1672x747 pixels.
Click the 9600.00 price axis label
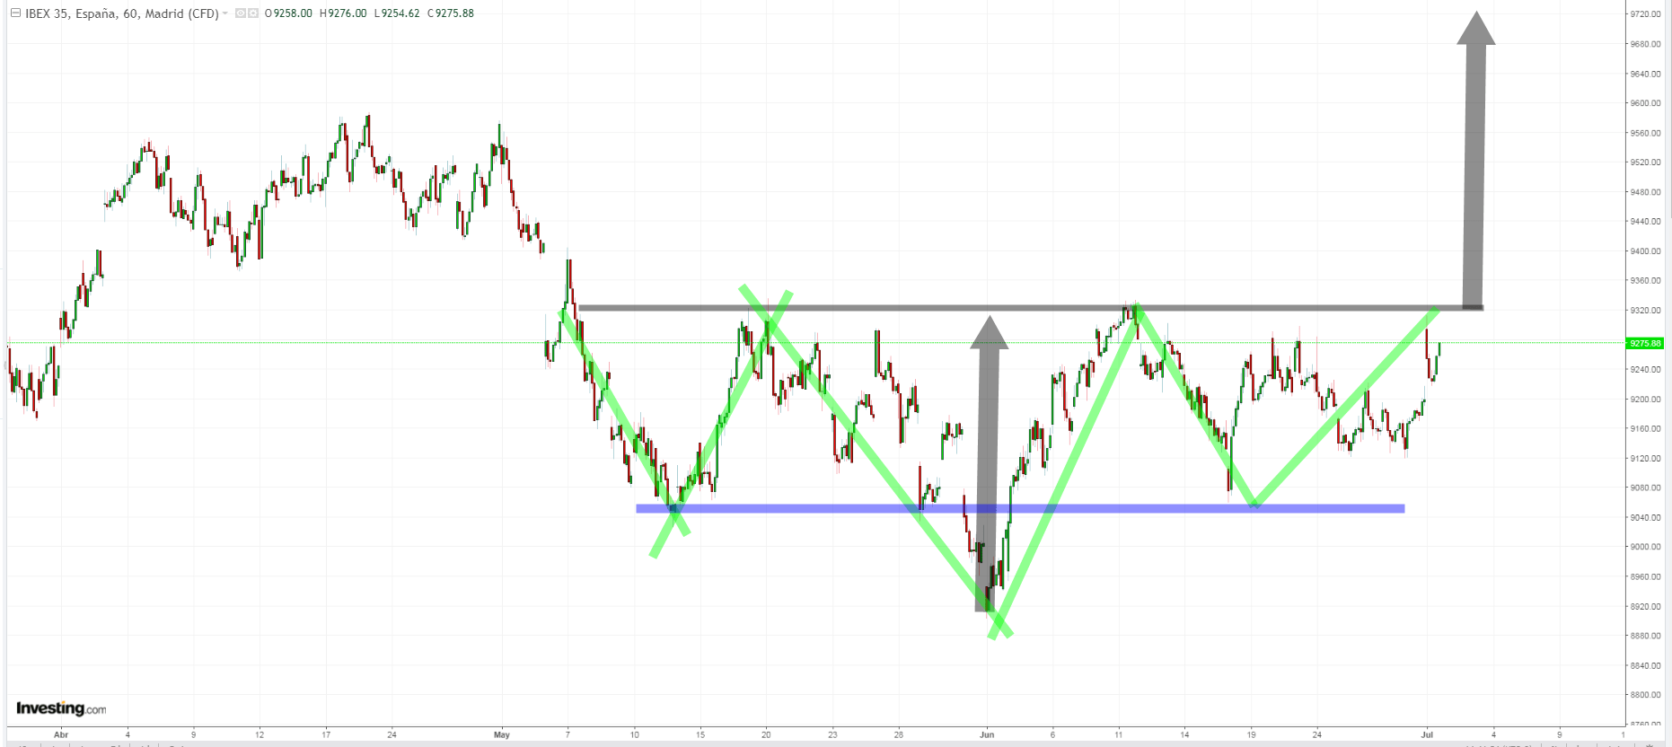point(1645,103)
